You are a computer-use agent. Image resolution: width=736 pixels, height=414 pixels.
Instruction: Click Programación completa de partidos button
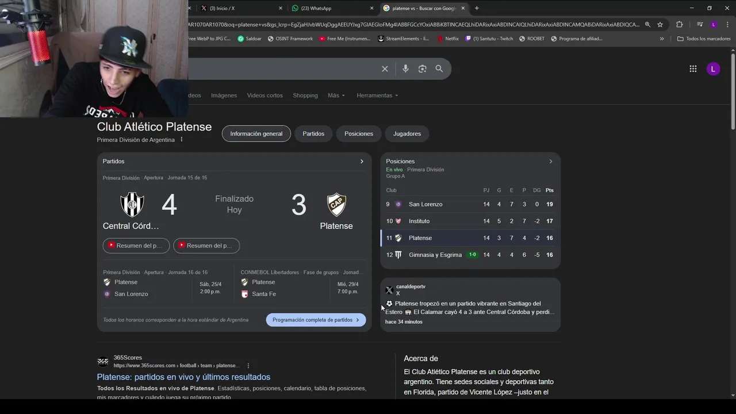316,320
